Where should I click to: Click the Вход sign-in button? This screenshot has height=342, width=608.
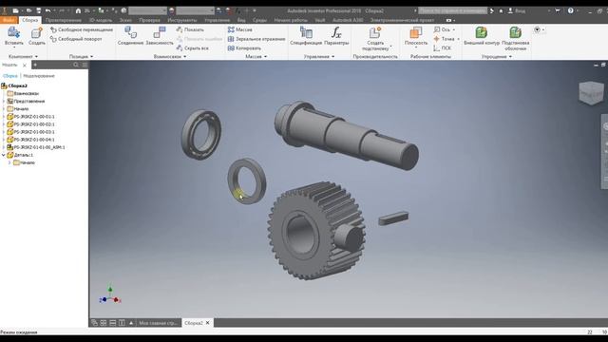click(x=517, y=10)
